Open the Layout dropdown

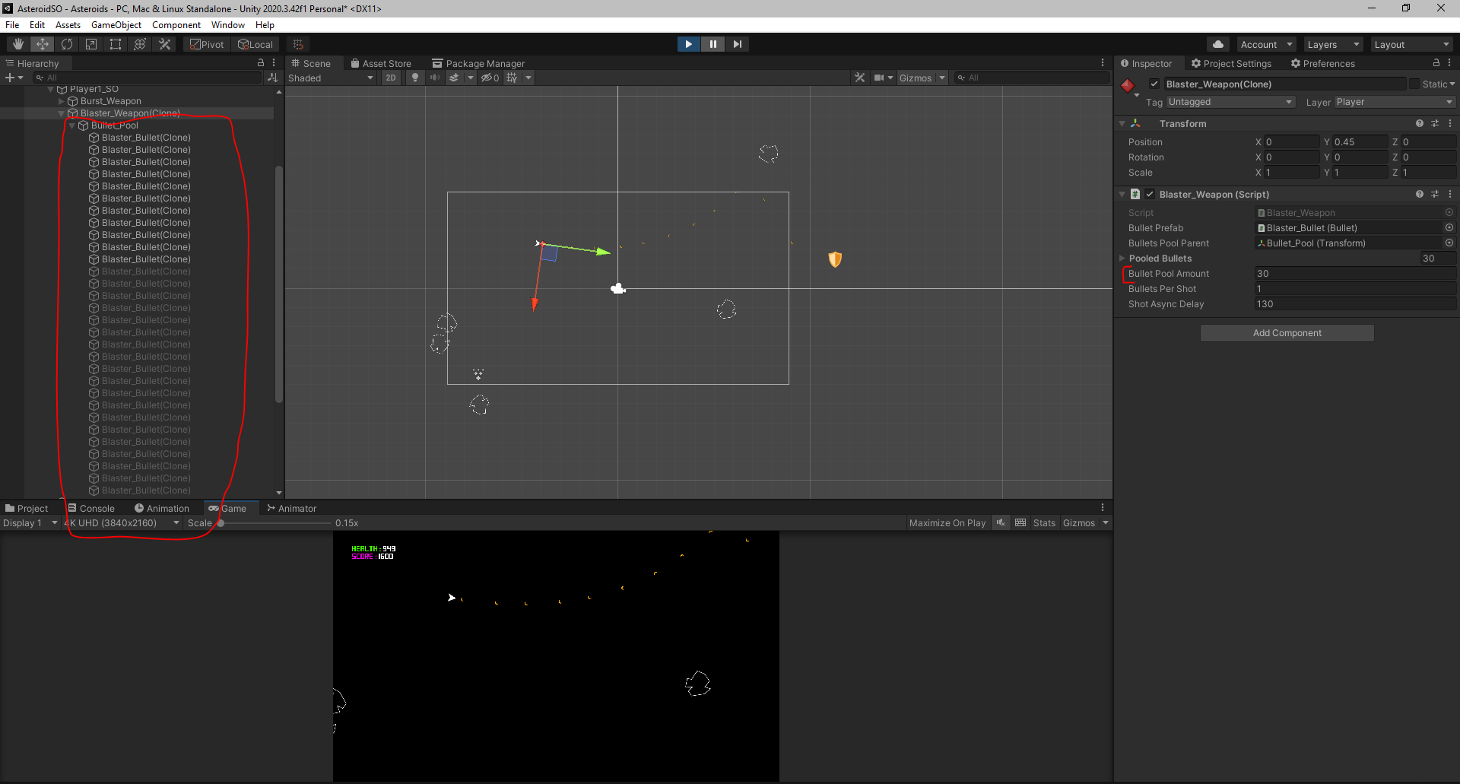(1411, 44)
